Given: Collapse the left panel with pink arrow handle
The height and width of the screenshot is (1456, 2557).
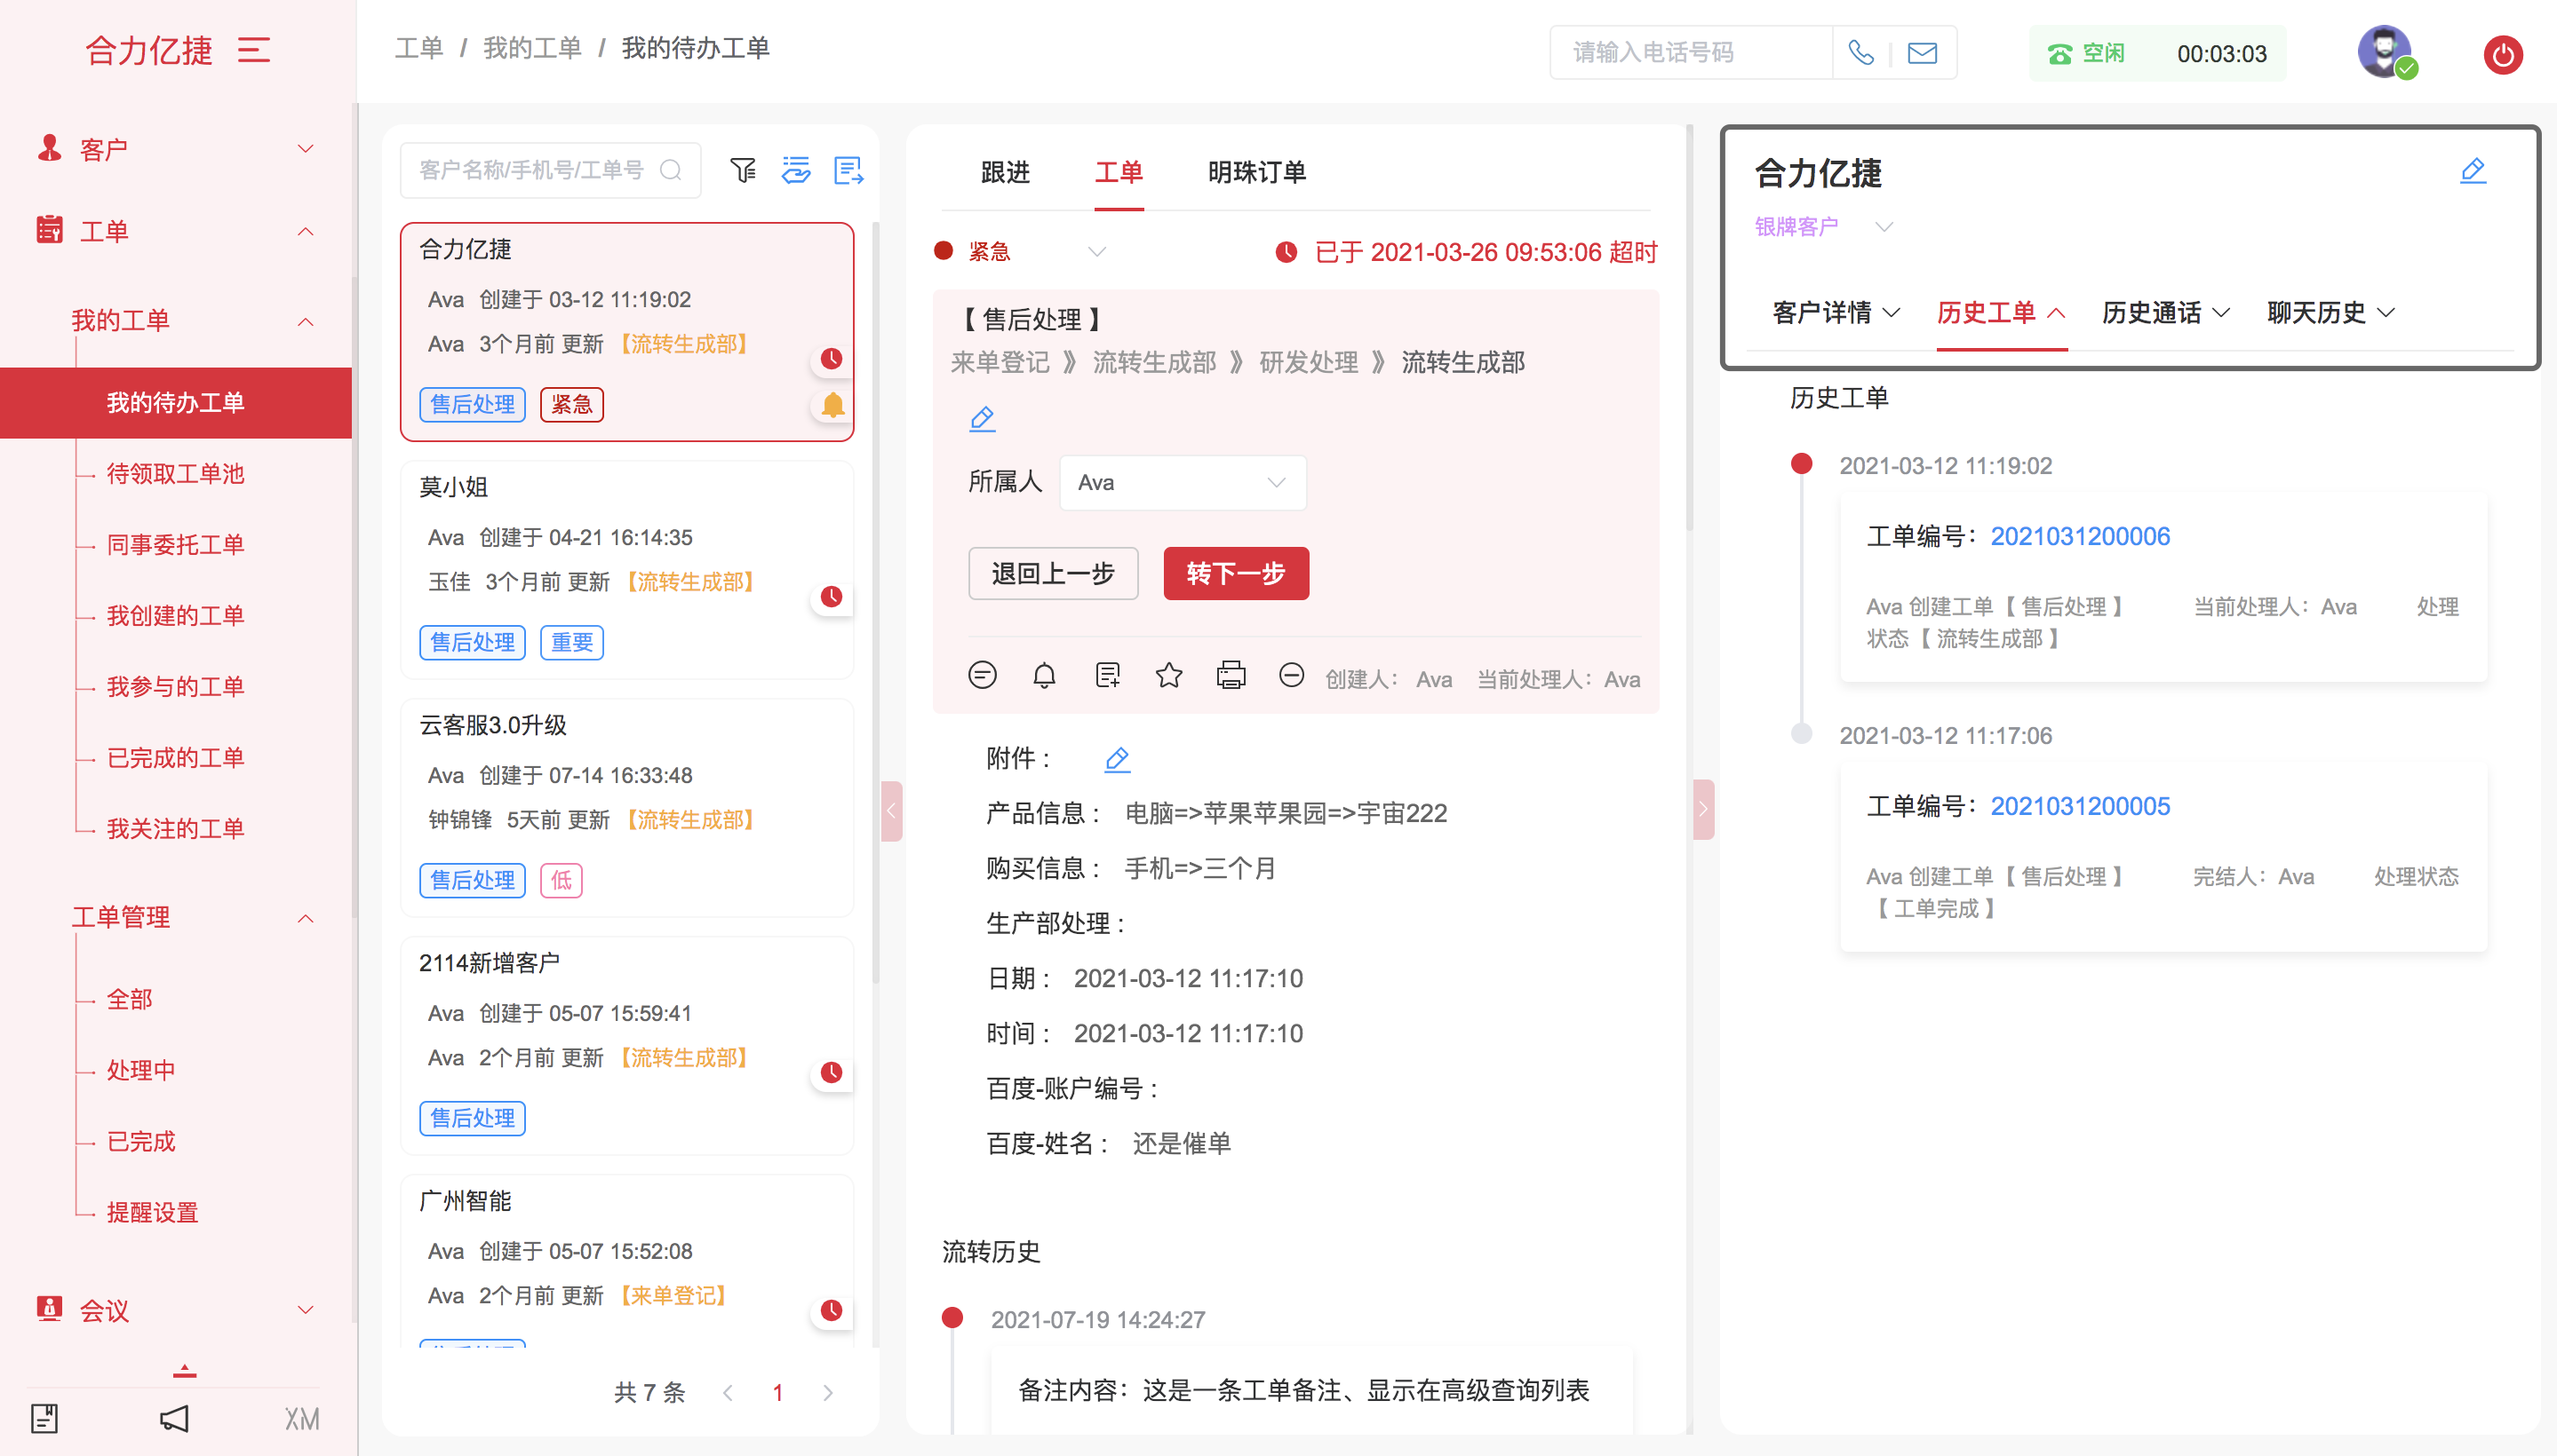Looking at the screenshot, I should click(x=891, y=810).
